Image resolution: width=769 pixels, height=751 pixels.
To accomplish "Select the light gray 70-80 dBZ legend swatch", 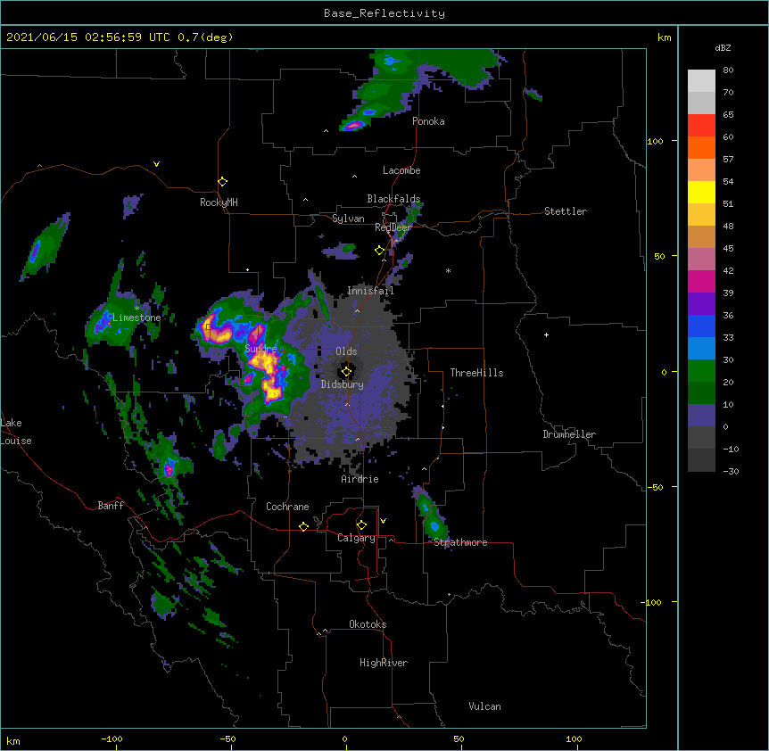I will pos(701,81).
